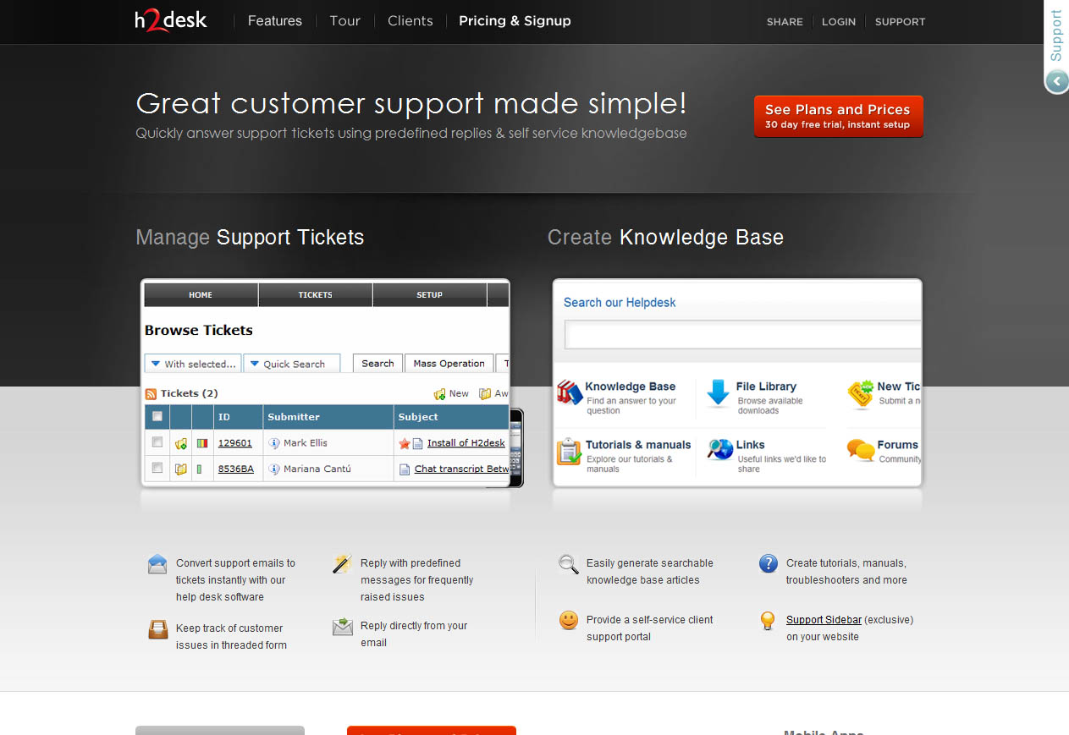The height and width of the screenshot is (735, 1069).
Task: Open ticket ID 8536BA
Action: 236,469
